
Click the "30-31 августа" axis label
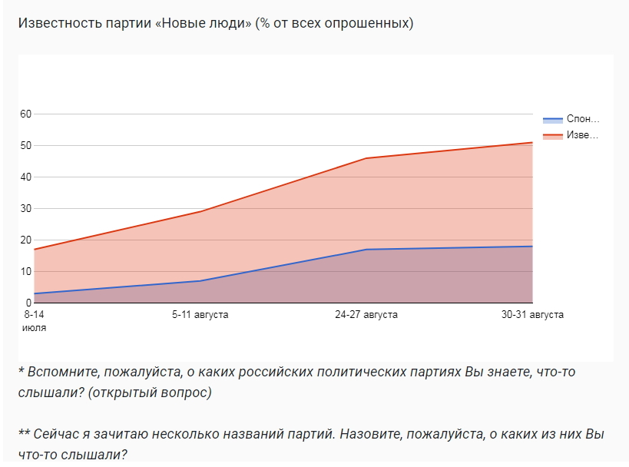(532, 315)
